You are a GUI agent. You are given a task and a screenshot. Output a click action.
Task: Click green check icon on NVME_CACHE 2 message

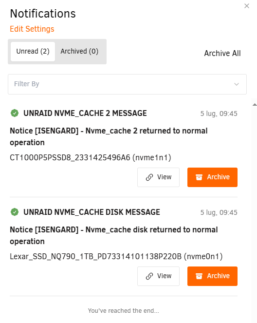15,113
